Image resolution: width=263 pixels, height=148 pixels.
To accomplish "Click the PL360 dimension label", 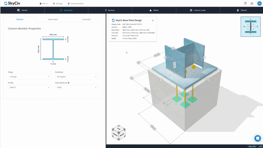I will tap(157, 55).
